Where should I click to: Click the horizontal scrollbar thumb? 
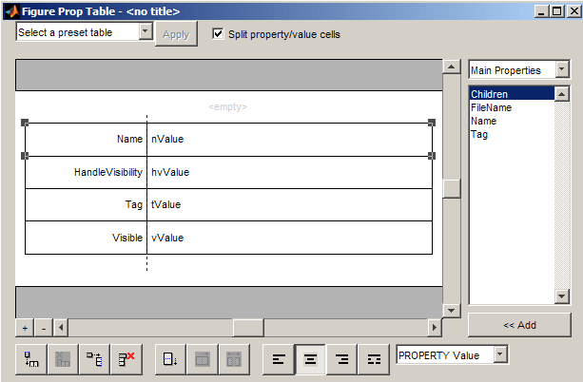(x=248, y=328)
